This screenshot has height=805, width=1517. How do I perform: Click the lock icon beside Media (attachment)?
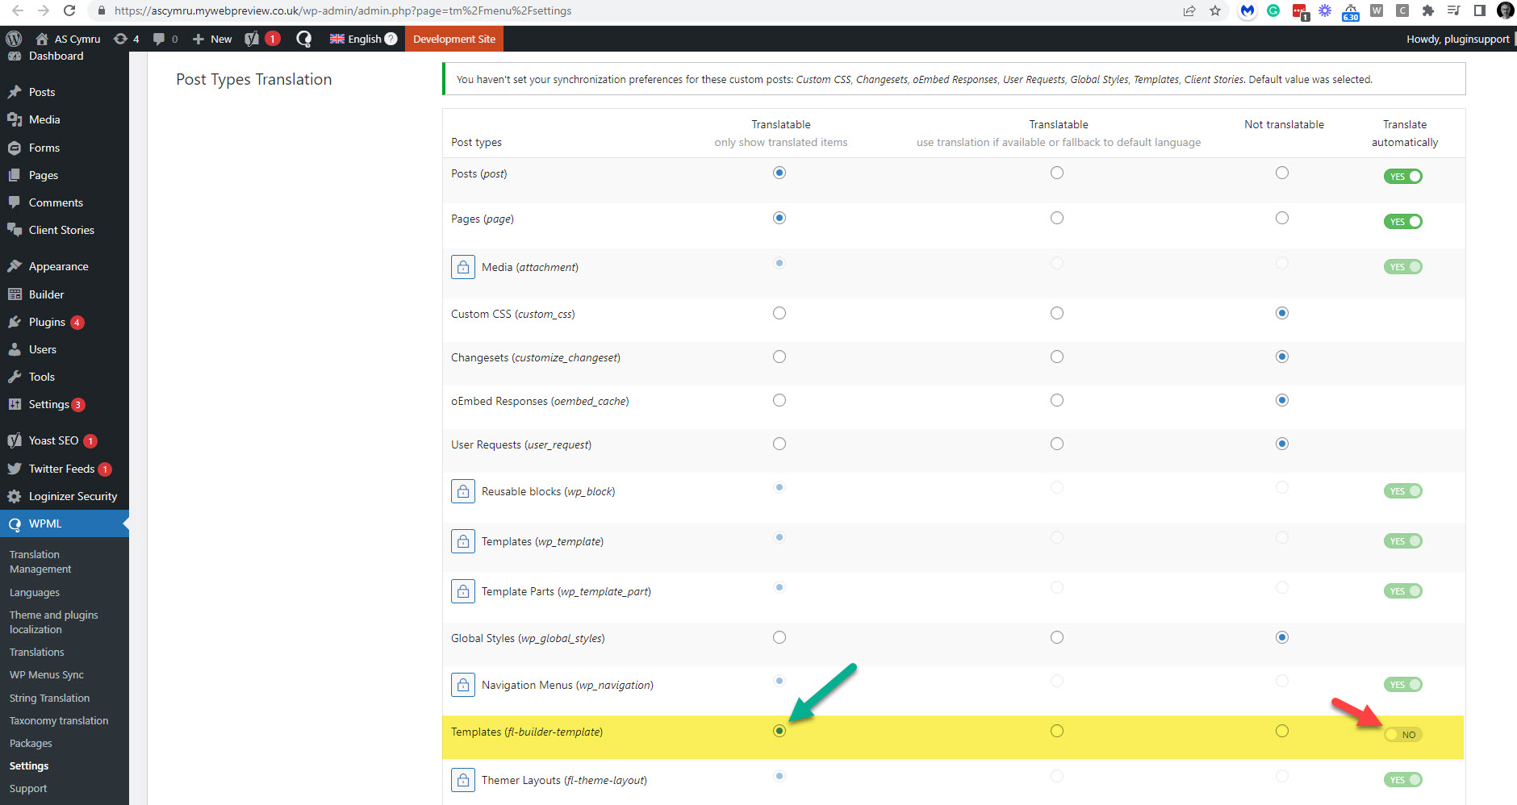(463, 267)
